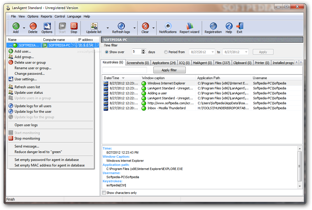The image size is (312, 210).
Task: Select Update user status
Action: [x=29, y=93]
